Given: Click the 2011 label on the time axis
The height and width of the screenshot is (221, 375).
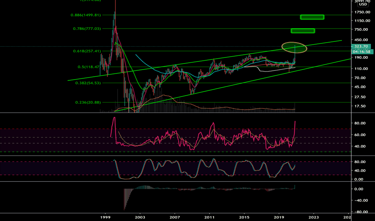Looking at the screenshot, I should click(x=210, y=217).
